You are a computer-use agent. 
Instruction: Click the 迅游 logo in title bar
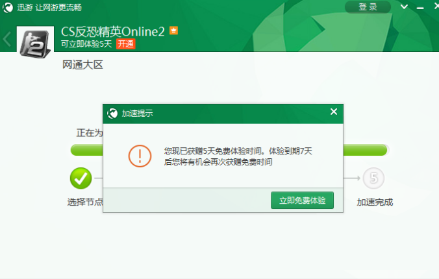coord(8,7)
